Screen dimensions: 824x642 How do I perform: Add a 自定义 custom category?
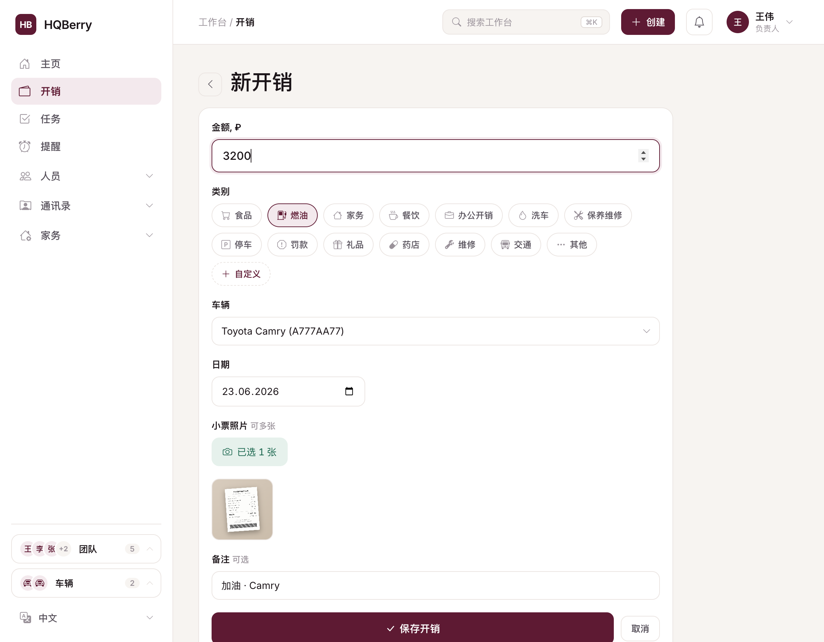pos(241,274)
